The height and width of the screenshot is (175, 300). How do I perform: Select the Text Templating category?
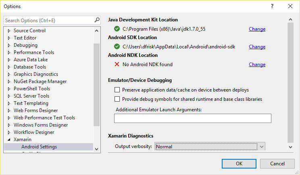(x=31, y=103)
